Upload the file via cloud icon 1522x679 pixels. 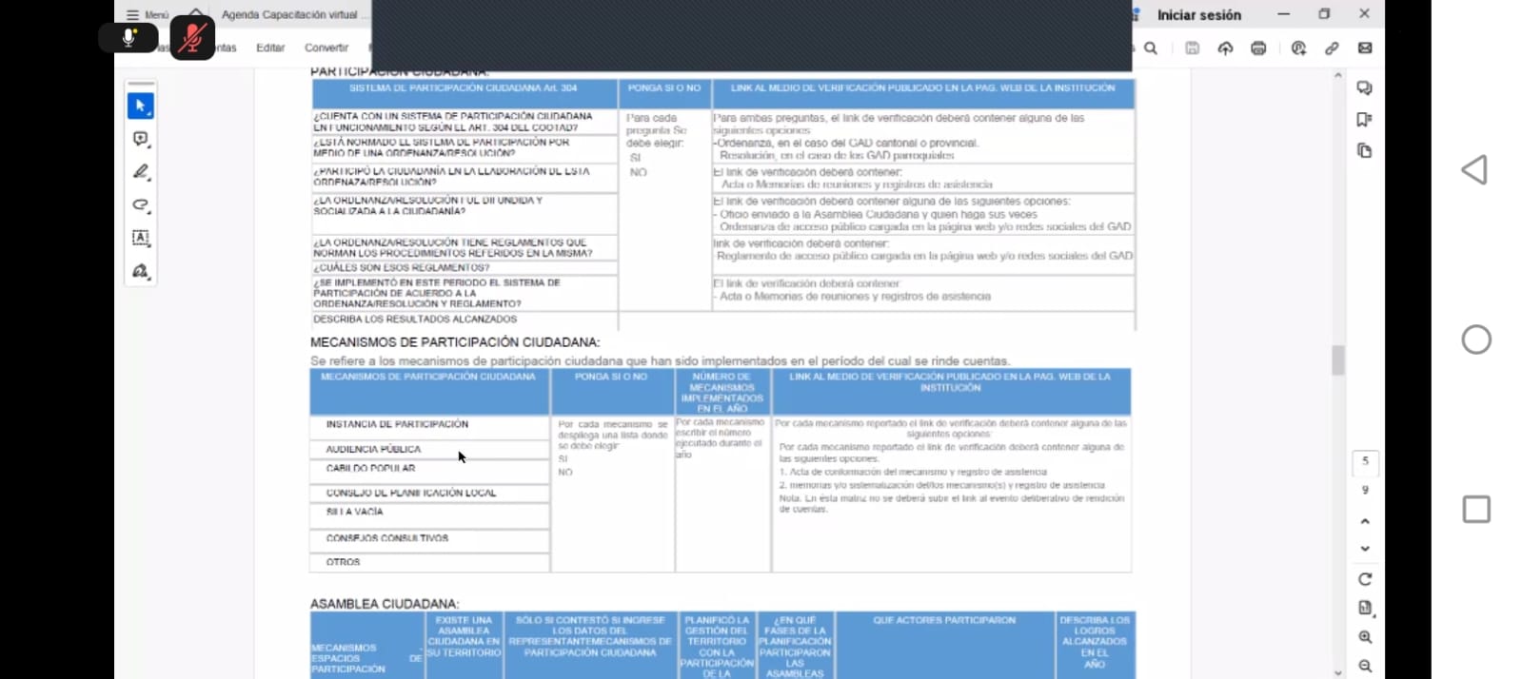[1225, 48]
